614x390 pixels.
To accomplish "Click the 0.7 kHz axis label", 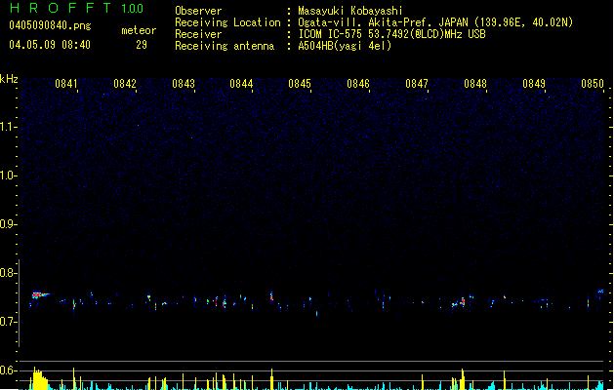I will pos(8,322).
